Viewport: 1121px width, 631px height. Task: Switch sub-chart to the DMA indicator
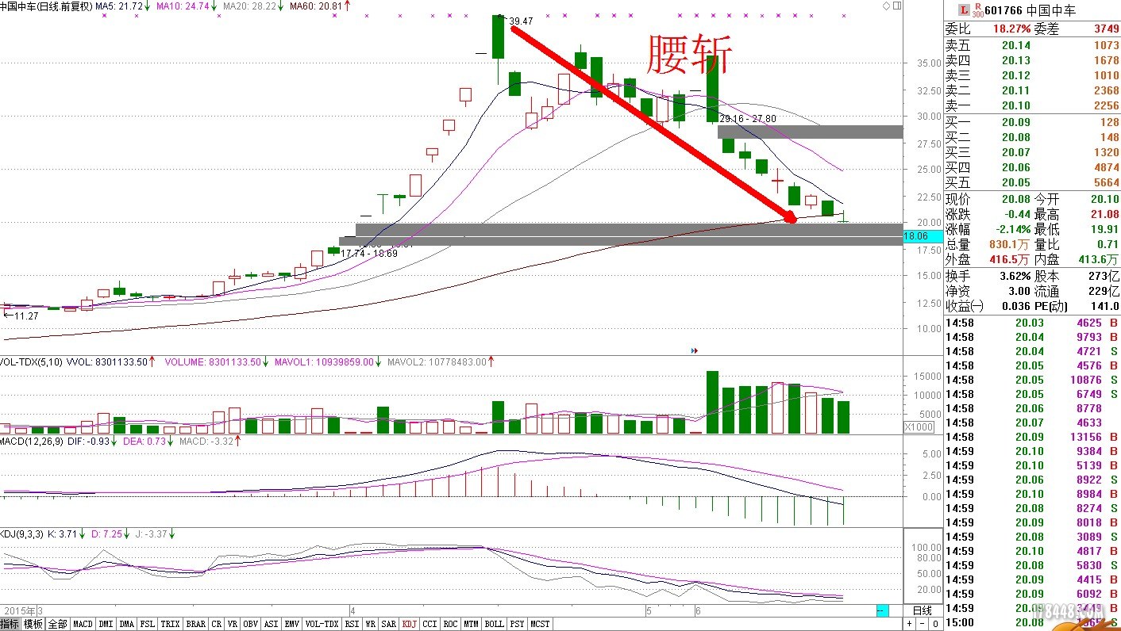pyautogui.click(x=127, y=624)
